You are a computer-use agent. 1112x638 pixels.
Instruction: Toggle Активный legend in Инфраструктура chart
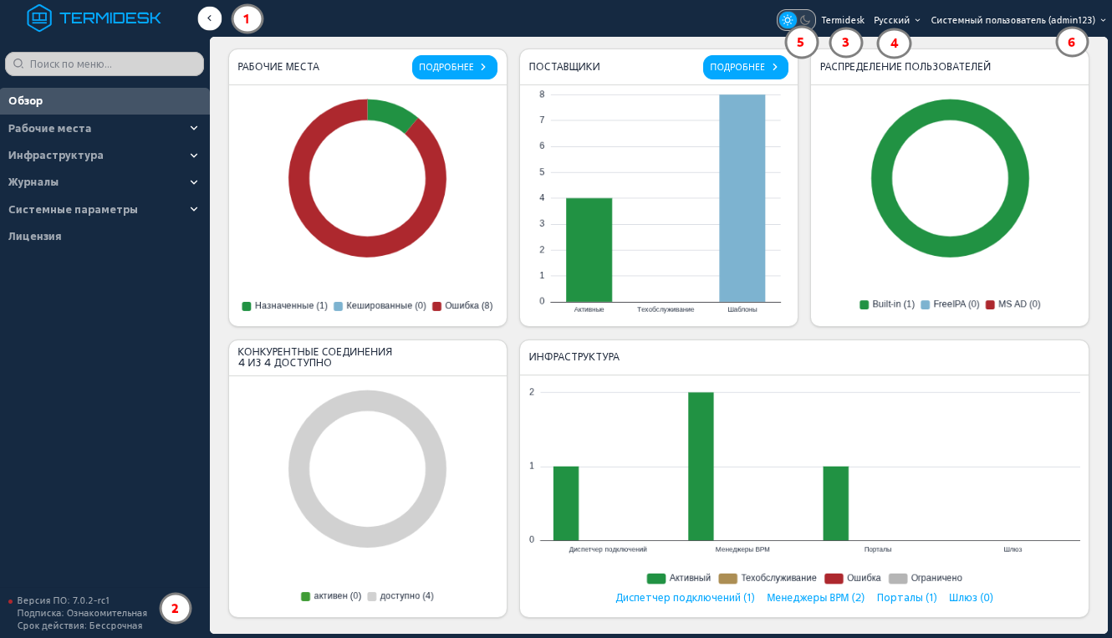tap(679, 579)
